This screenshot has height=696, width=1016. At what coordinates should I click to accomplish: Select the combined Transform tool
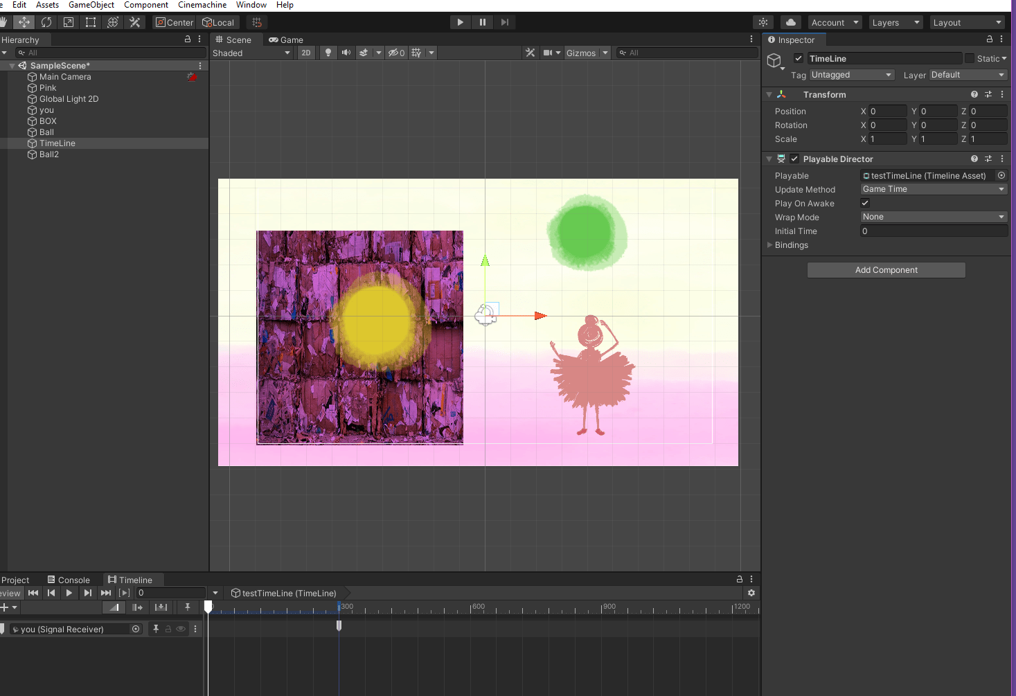(x=113, y=22)
